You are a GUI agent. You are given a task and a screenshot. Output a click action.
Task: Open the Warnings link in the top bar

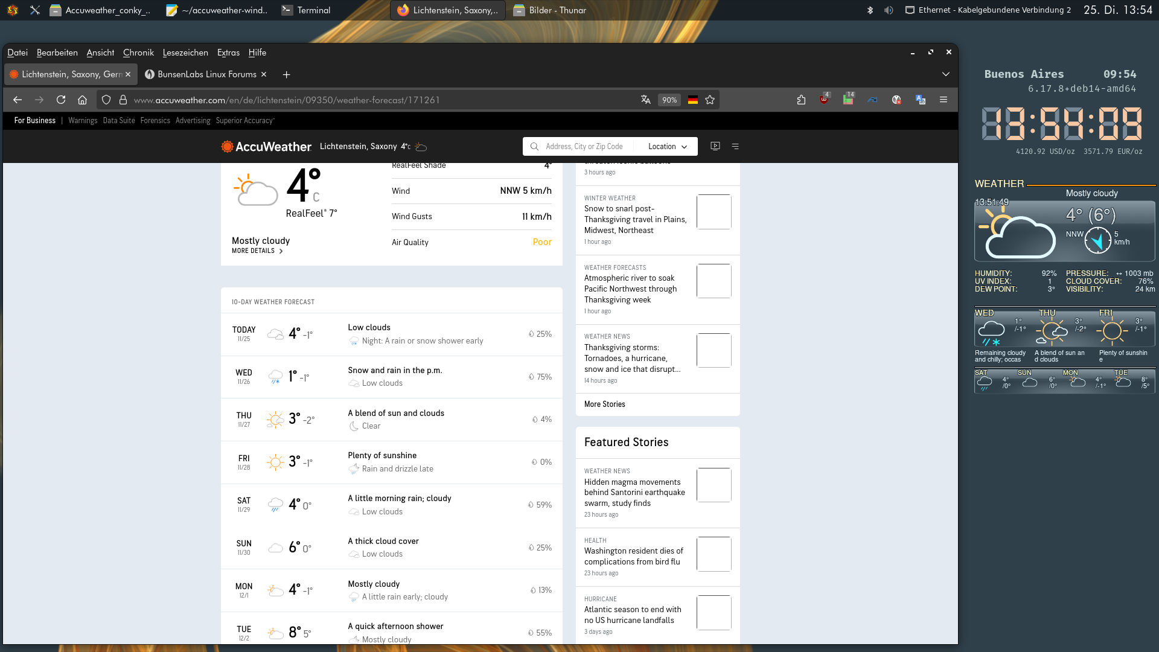click(x=83, y=121)
